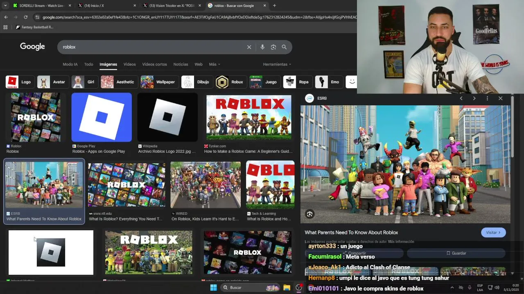
Task: Open 'What Parents Need To Know About Roblox' title link
Action: [351, 232]
